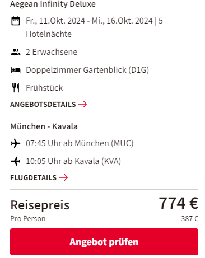Select the Aegean Infinity Deluxe hotel title
This screenshot has width=205, height=258.
coord(53,4)
